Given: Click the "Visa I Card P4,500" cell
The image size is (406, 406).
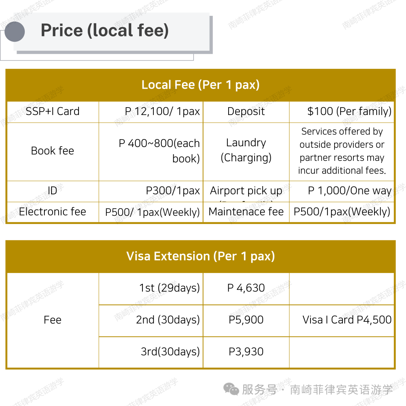Looking at the screenshot, I should [x=347, y=320].
